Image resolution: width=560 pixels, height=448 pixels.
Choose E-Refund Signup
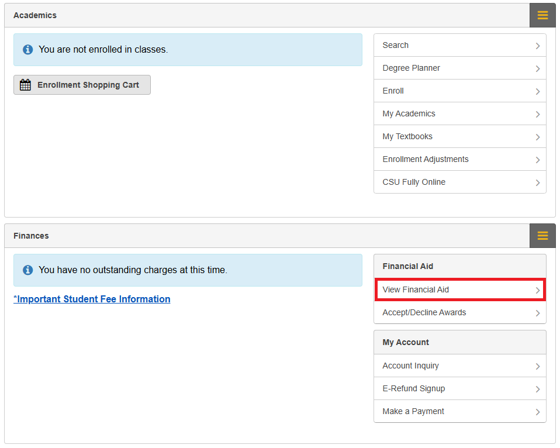point(414,388)
